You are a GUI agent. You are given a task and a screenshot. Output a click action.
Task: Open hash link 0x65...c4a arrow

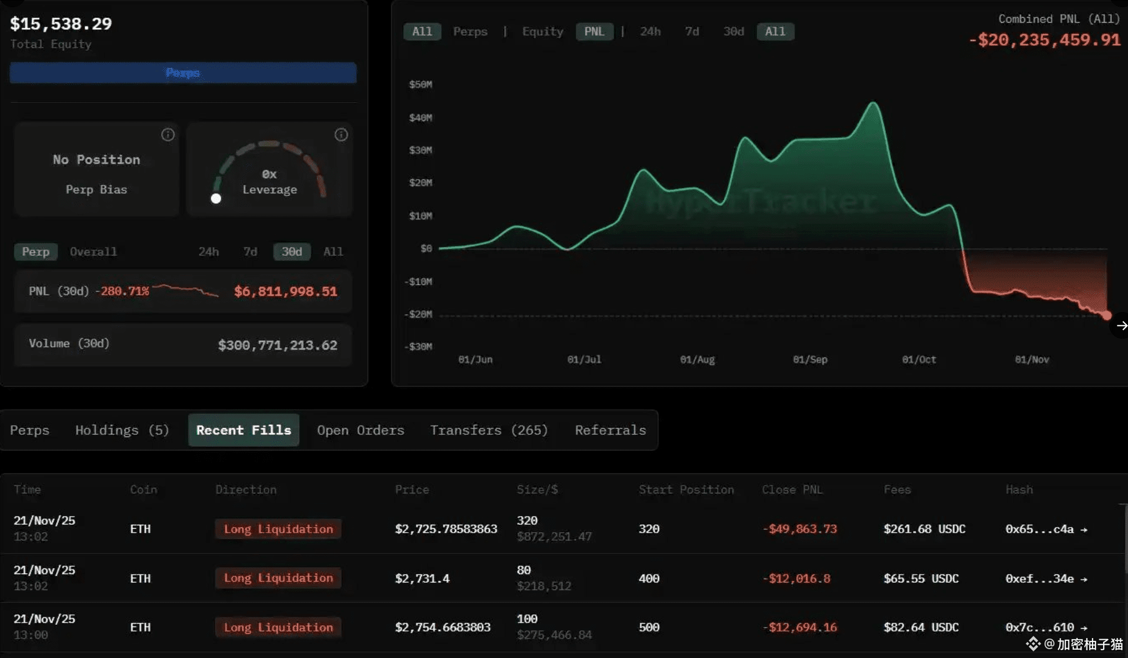coord(1084,529)
